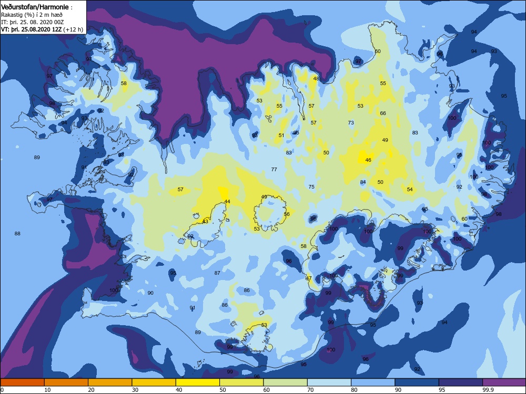Screen dimensions: 526x394
Task: Click the light blue 80–90 legend swatch
Action: [x=373, y=382]
